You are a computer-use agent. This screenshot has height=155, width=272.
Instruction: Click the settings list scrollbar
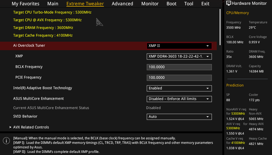tap(220, 27)
